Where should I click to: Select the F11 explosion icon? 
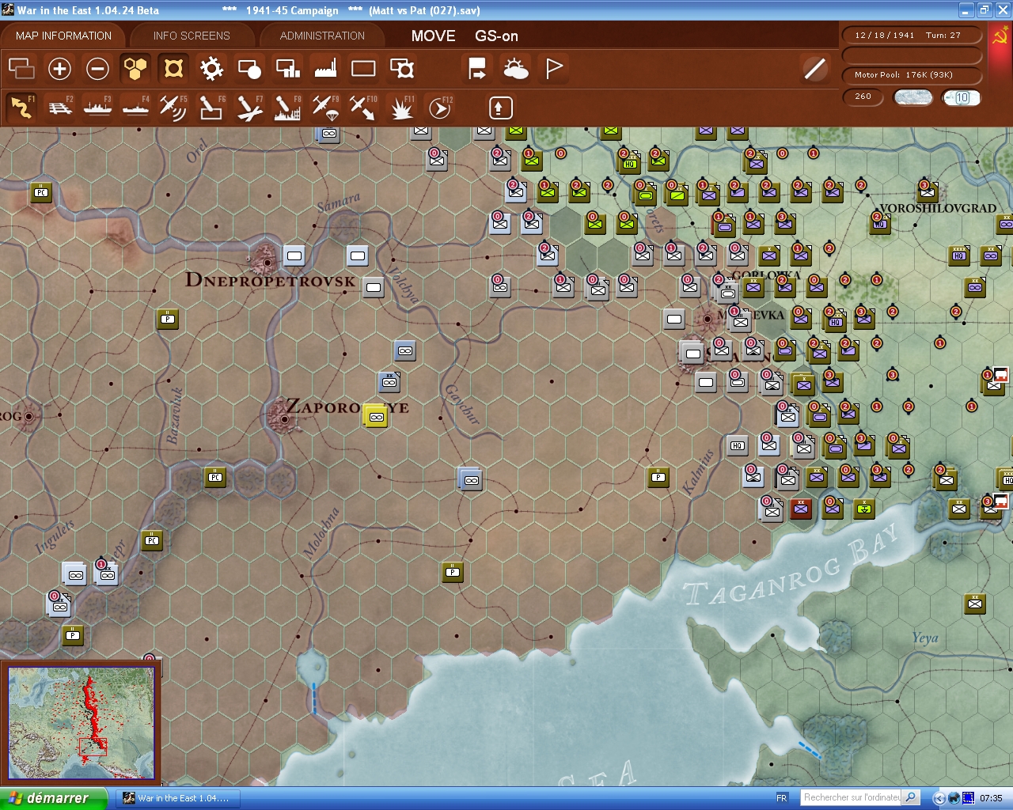[x=402, y=108]
